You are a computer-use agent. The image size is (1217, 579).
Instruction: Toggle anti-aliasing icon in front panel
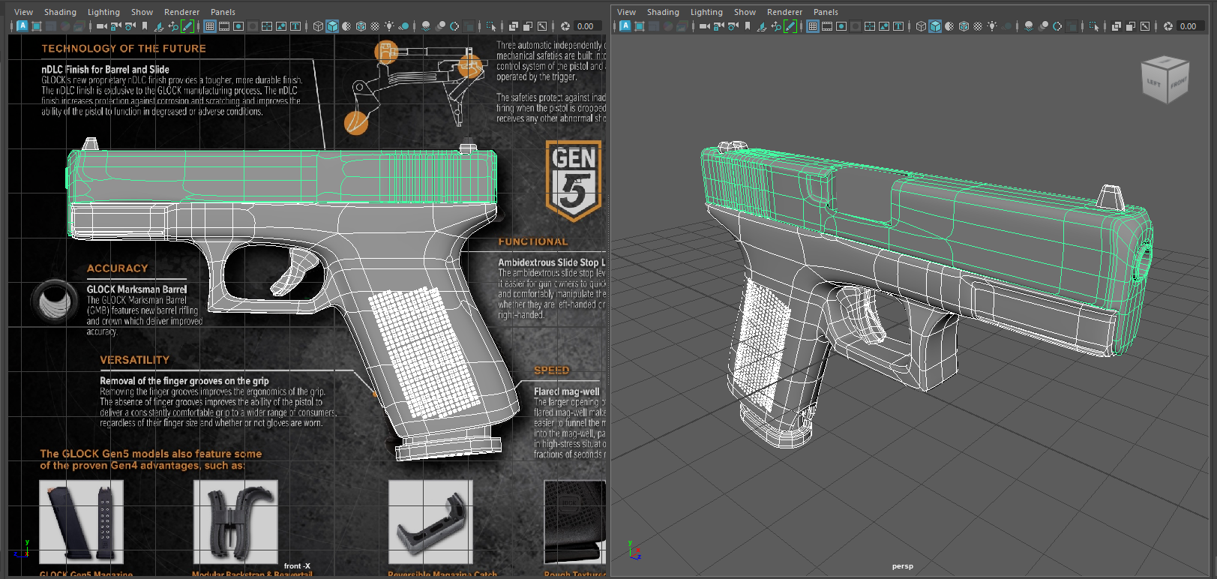click(454, 26)
